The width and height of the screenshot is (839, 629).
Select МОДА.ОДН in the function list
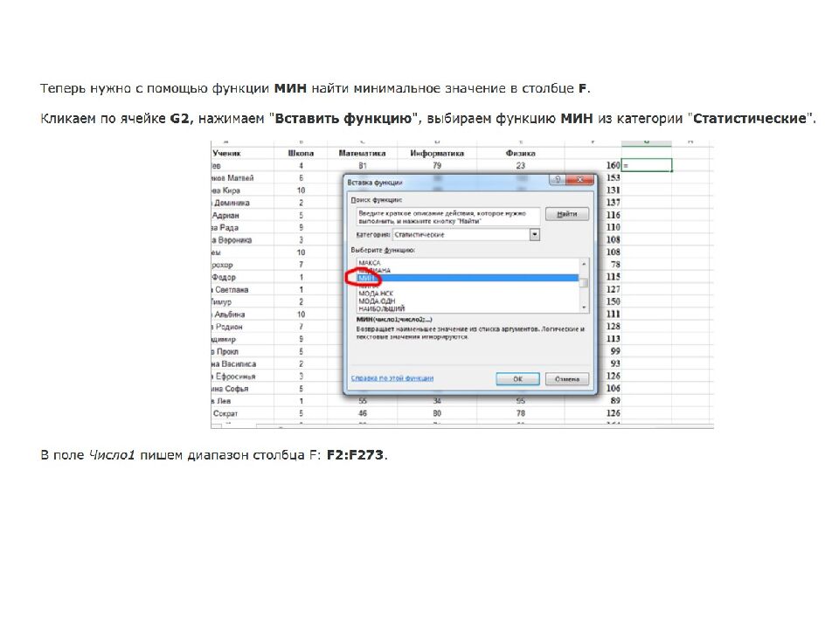376,301
